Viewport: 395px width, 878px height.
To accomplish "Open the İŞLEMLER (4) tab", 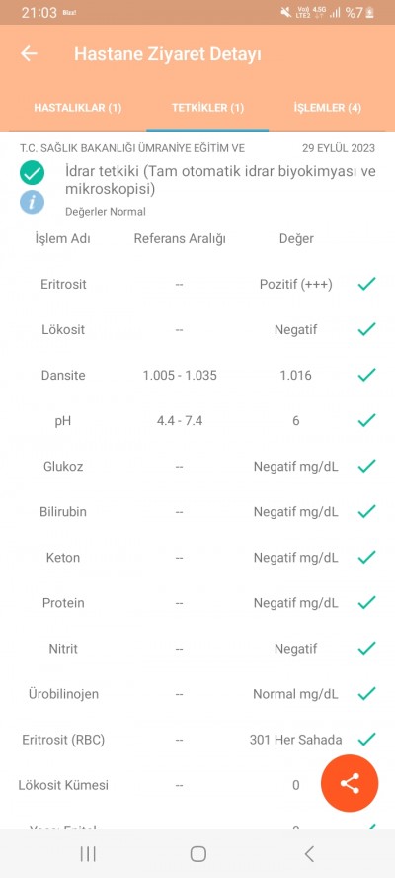I will [327, 108].
